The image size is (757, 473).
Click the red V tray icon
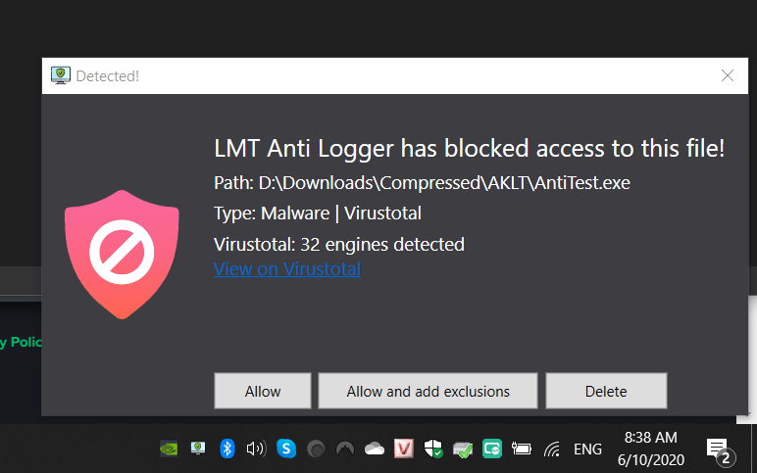[403, 449]
